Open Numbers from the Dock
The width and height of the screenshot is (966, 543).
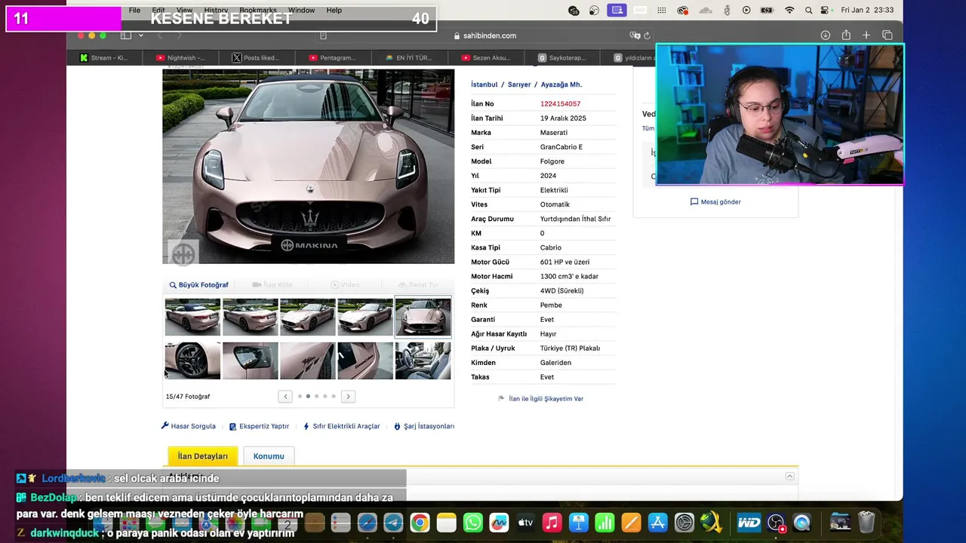tap(605, 522)
